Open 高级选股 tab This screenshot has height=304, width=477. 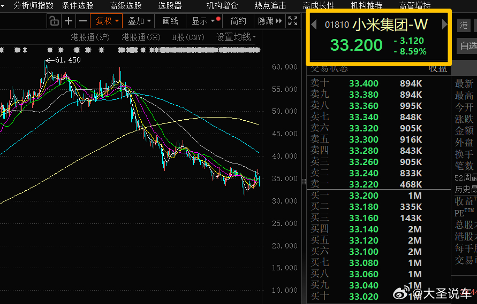pos(126,5)
